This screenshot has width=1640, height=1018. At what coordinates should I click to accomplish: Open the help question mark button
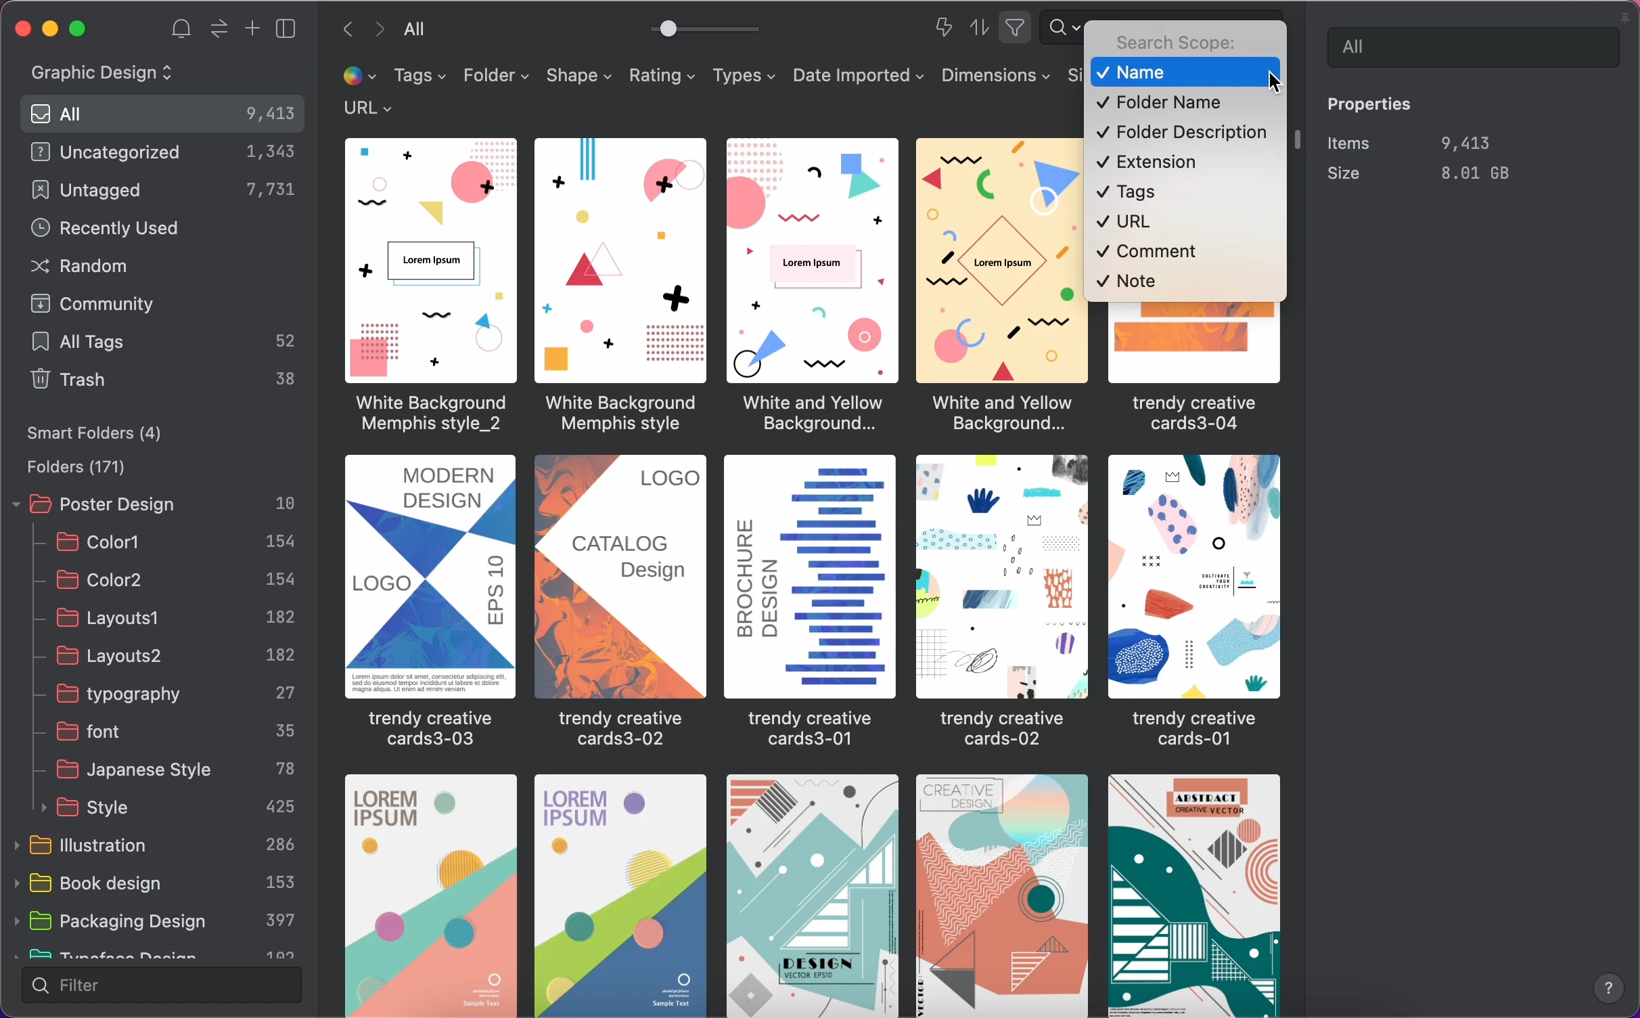coord(1609,989)
